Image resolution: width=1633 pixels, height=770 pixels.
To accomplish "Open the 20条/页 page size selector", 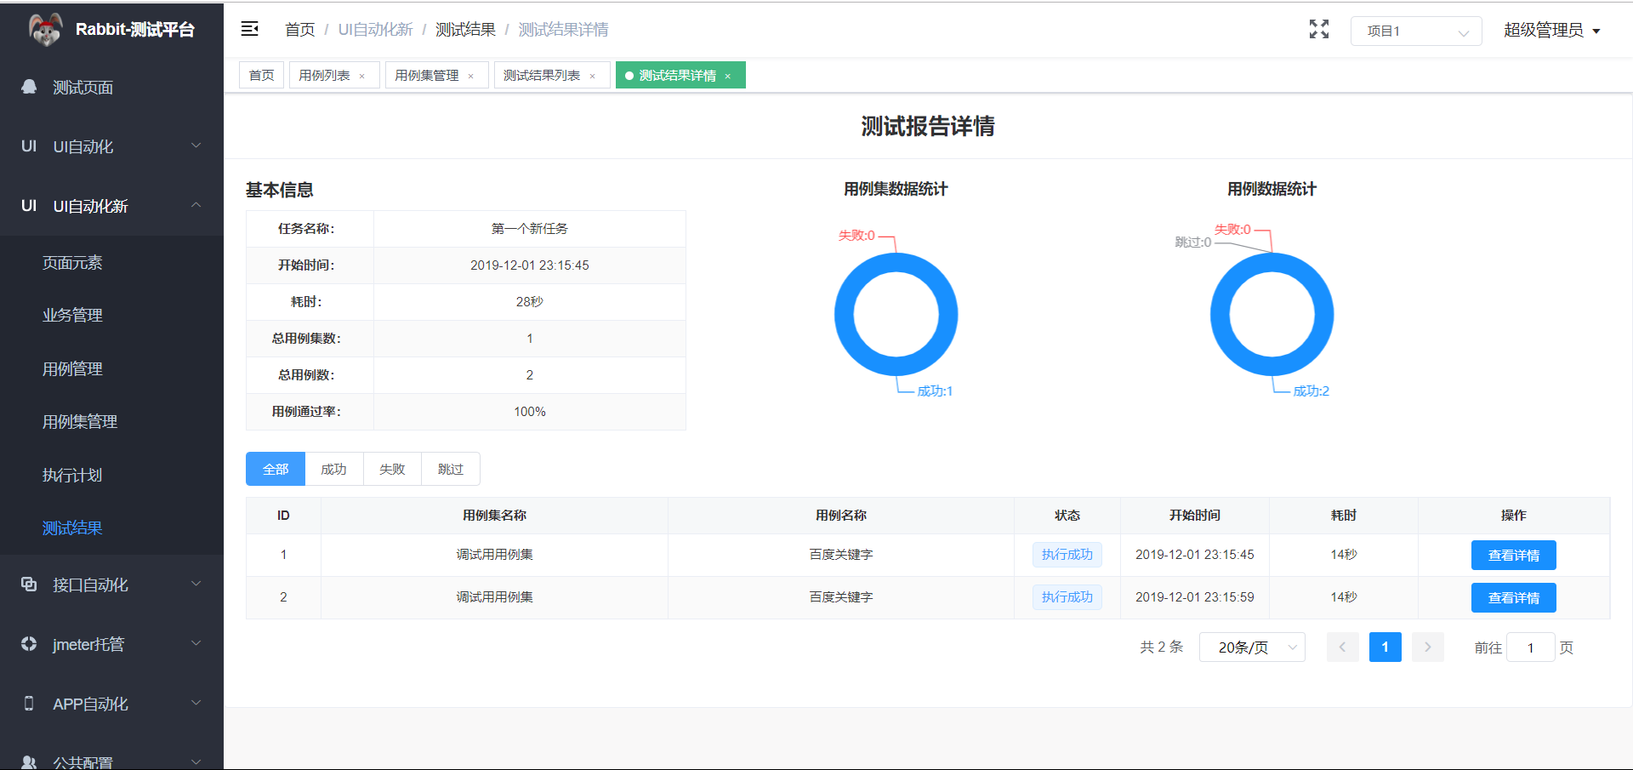I will [x=1251, y=647].
